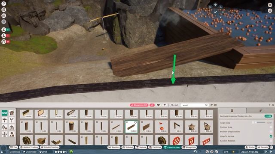Uncheck the Align To Surface checkbox

(271, 136)
